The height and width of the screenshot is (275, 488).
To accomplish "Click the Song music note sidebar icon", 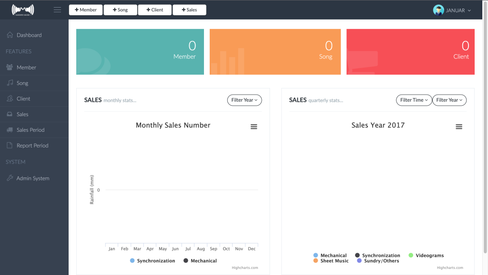I will tap(10, 83).
